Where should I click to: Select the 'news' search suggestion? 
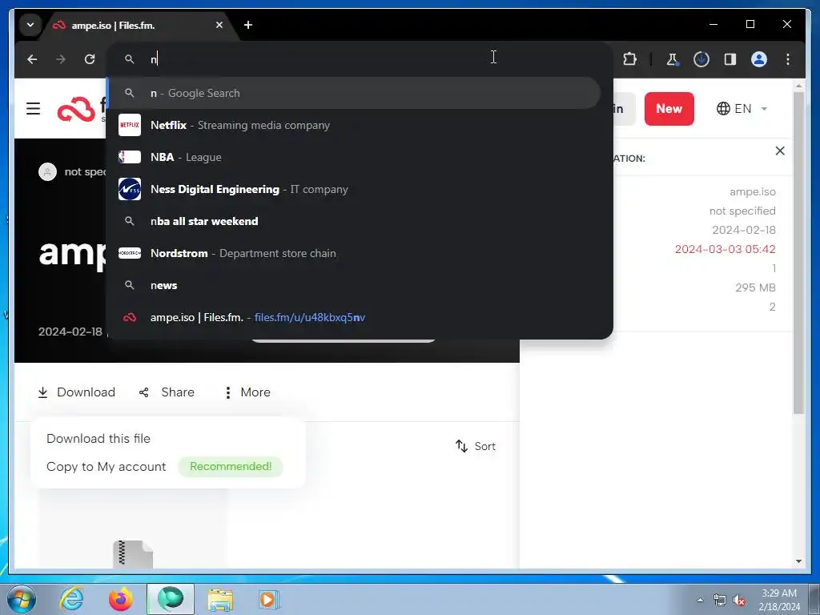pyautogui.click(x=354, y=285)
